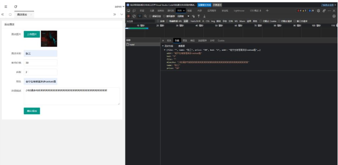Open the request Cookie detail tab
Viewport: 338px width, 165px height.
click(221, 40)
